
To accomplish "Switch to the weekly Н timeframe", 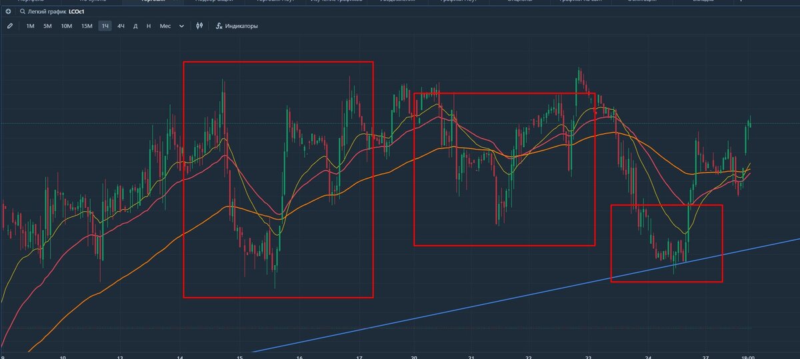I will [x=148, y=26].
